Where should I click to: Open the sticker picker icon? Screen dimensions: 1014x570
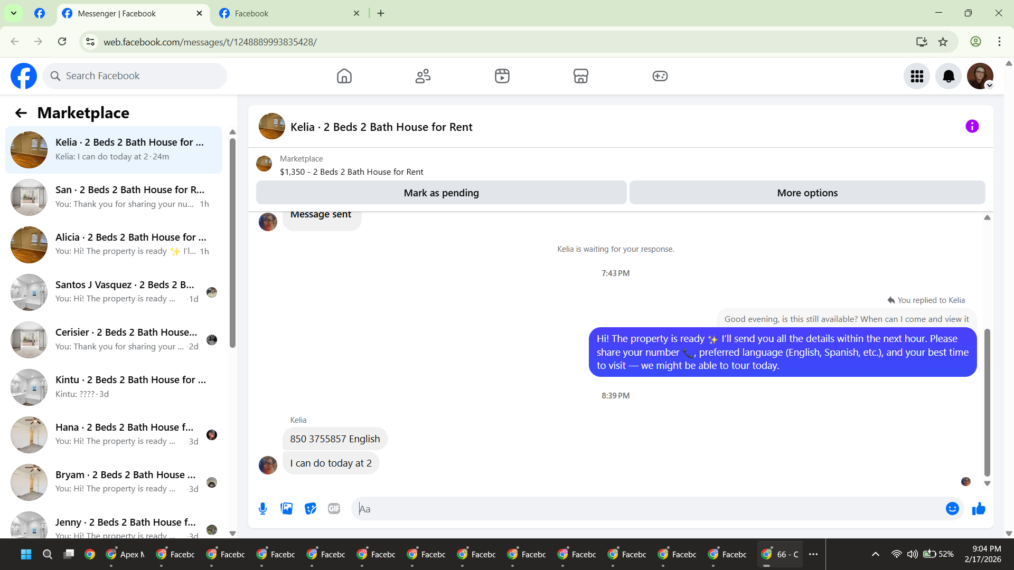pos(311,509)
